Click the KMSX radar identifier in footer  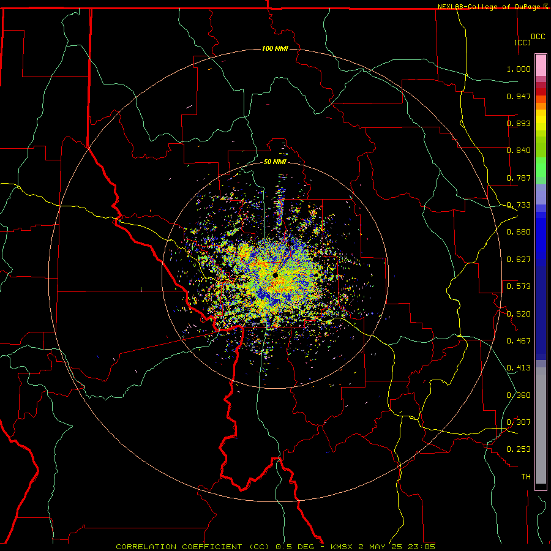pos(343,547)
